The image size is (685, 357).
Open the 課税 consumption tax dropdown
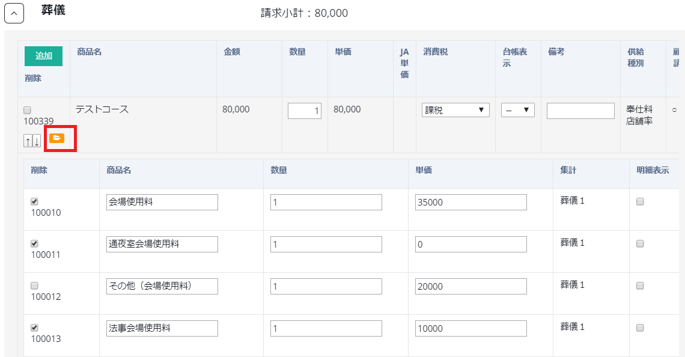pyautogui.click(x=455, y=111)
